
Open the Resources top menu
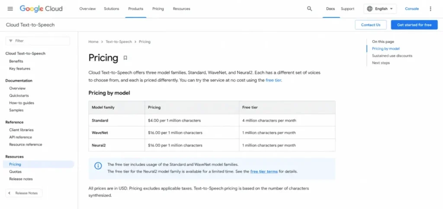181,9
